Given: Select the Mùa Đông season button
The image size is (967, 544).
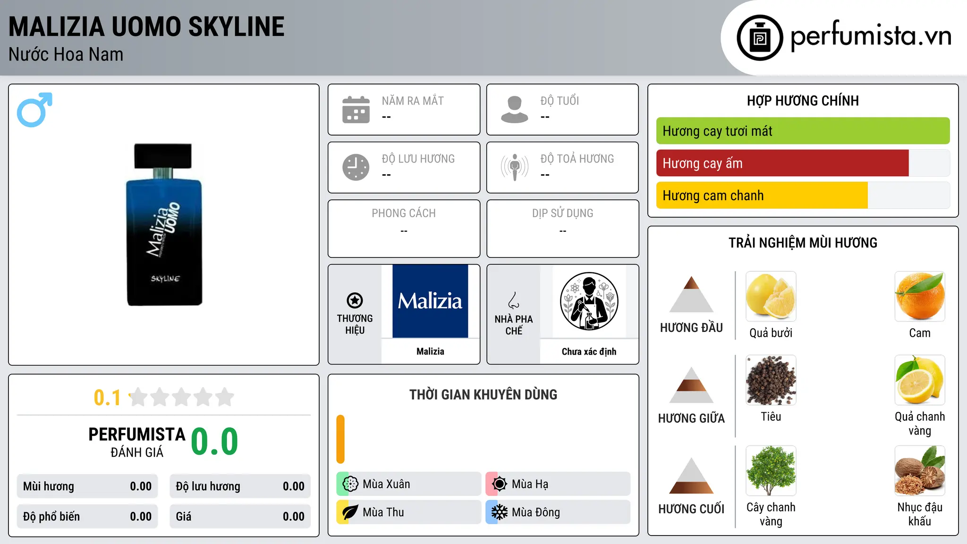Looking at the screenshot, I should click(x=558, y=512).
